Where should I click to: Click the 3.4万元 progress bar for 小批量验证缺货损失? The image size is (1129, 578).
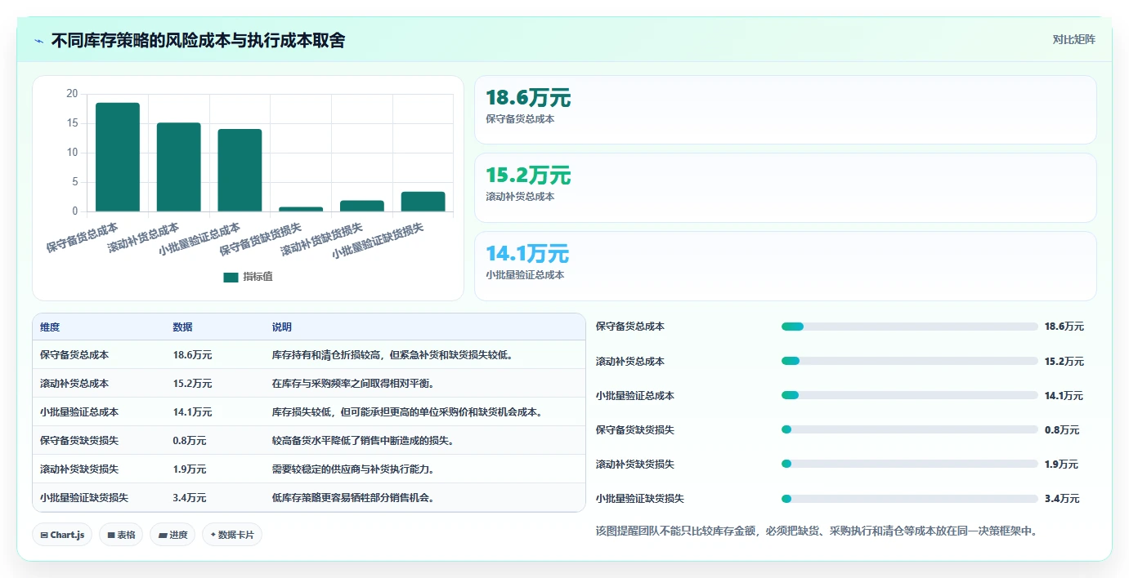pyautogui.click(x=909, y=498)
